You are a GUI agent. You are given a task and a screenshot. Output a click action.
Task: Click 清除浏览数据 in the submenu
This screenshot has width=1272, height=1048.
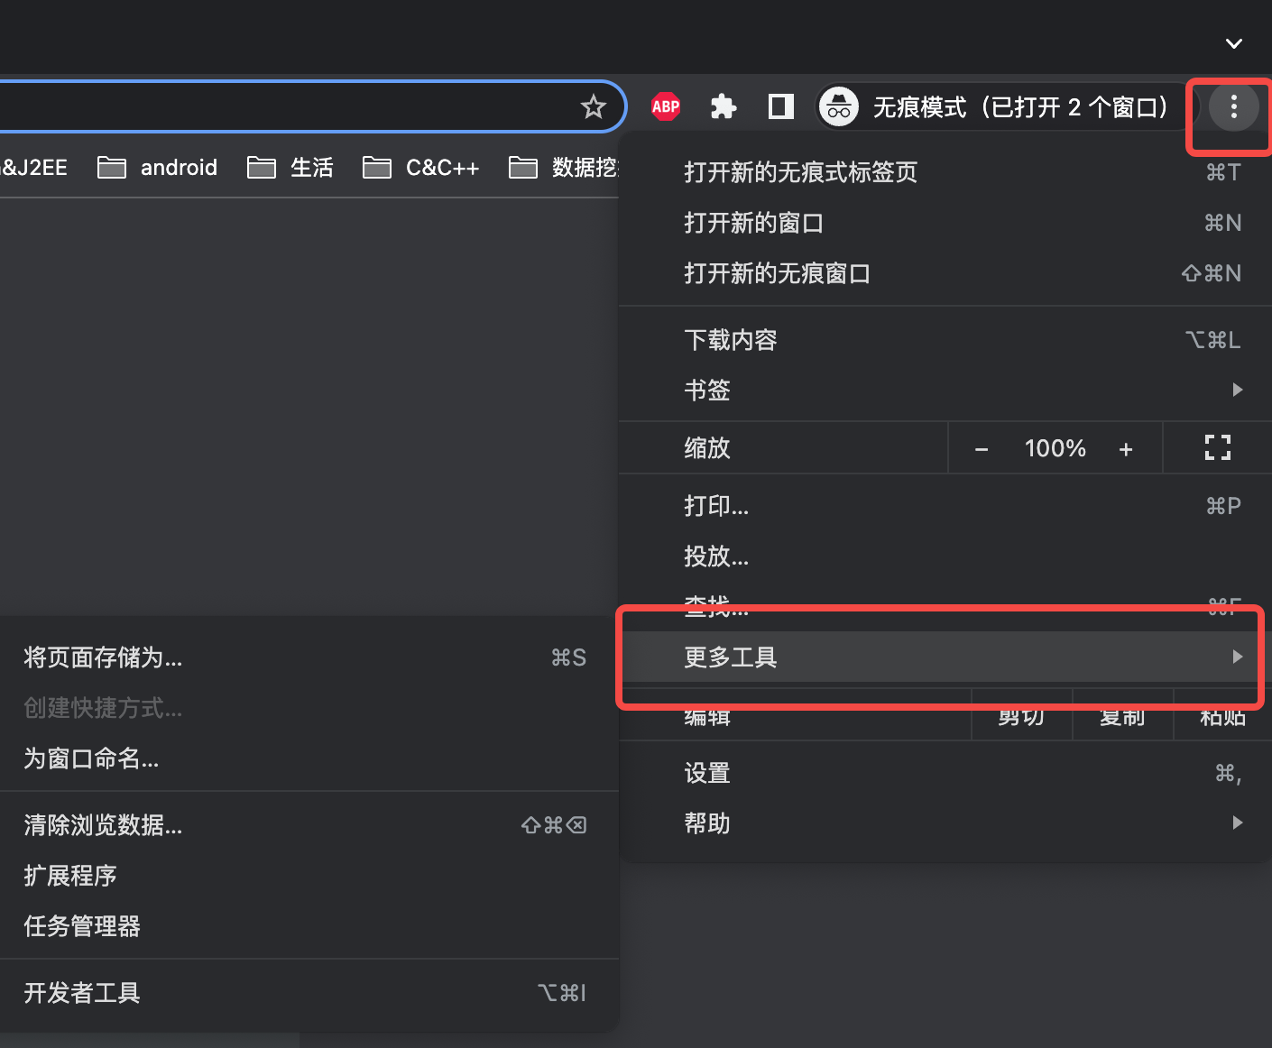(103, 825)
